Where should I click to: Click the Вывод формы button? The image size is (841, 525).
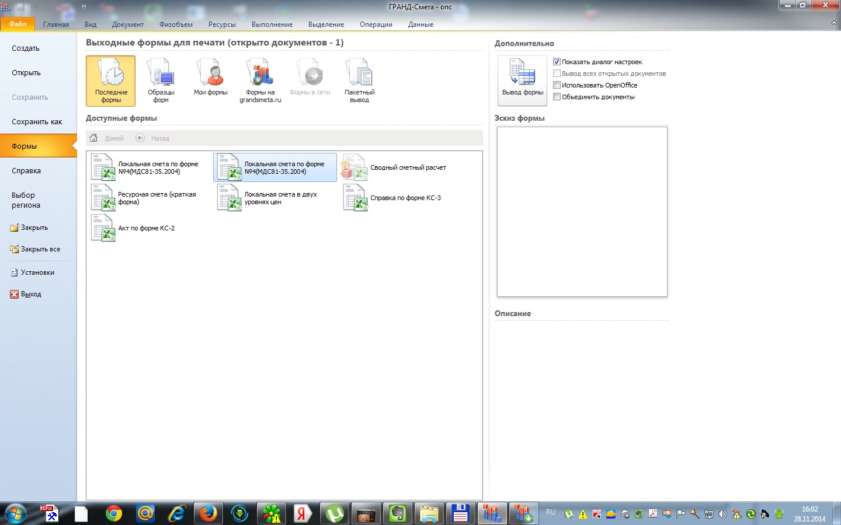coord(522,80)
